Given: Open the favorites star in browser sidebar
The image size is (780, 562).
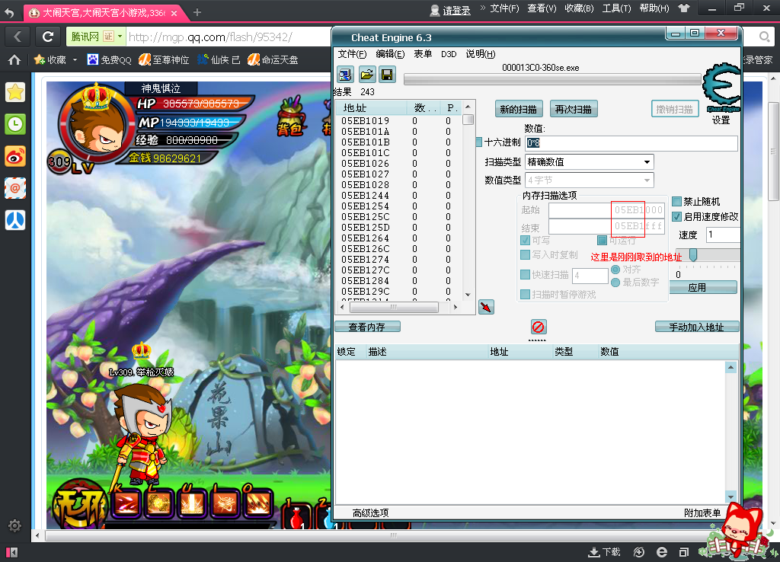Looking at the screenshot, I should point(15,92).
